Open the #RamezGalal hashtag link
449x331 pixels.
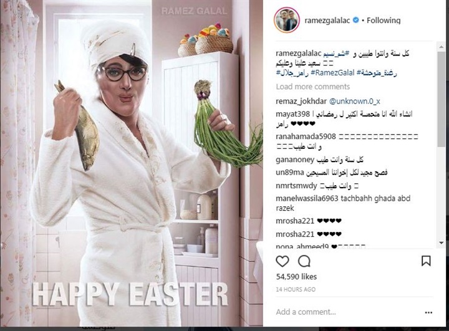tap(332, 73)
